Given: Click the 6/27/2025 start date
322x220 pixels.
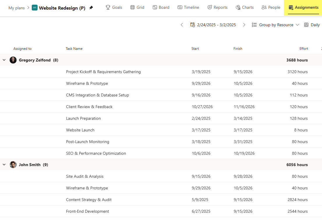Looking at the screenshot, I should [x=201, y=211].
